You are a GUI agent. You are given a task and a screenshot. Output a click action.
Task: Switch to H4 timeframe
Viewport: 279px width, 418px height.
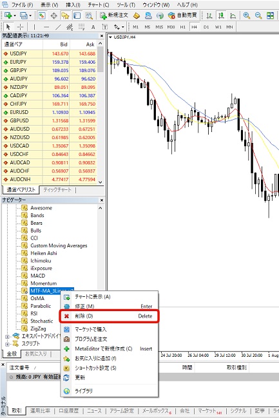194,27
